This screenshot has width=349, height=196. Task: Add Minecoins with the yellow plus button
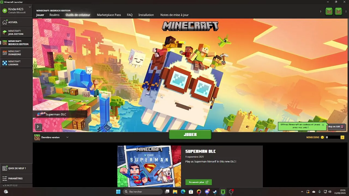pos(342,137)
